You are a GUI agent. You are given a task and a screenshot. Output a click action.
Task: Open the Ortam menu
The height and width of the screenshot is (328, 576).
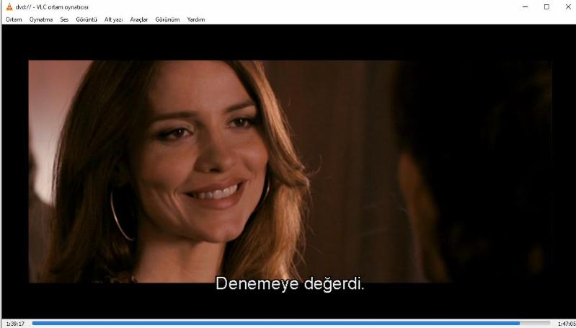tap(14, 19)
